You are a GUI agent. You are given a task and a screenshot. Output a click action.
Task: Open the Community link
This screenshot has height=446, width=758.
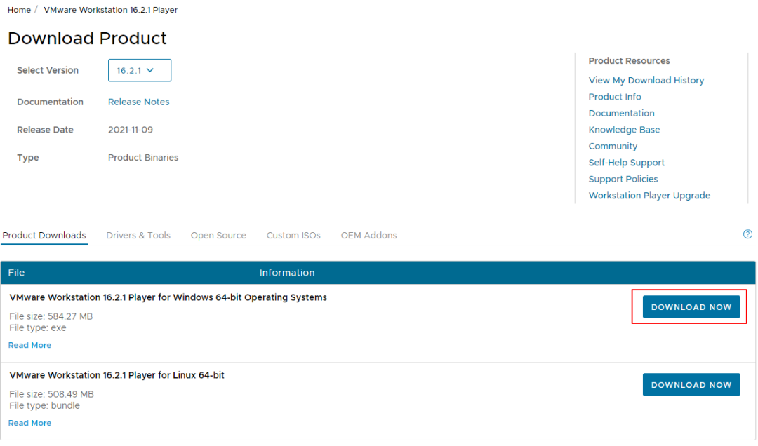[613, 146]
